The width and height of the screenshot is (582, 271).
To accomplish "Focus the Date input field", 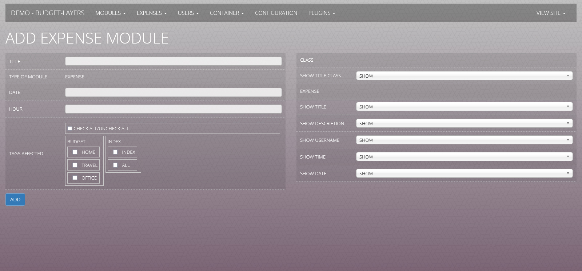I will (x=173, y=93).
